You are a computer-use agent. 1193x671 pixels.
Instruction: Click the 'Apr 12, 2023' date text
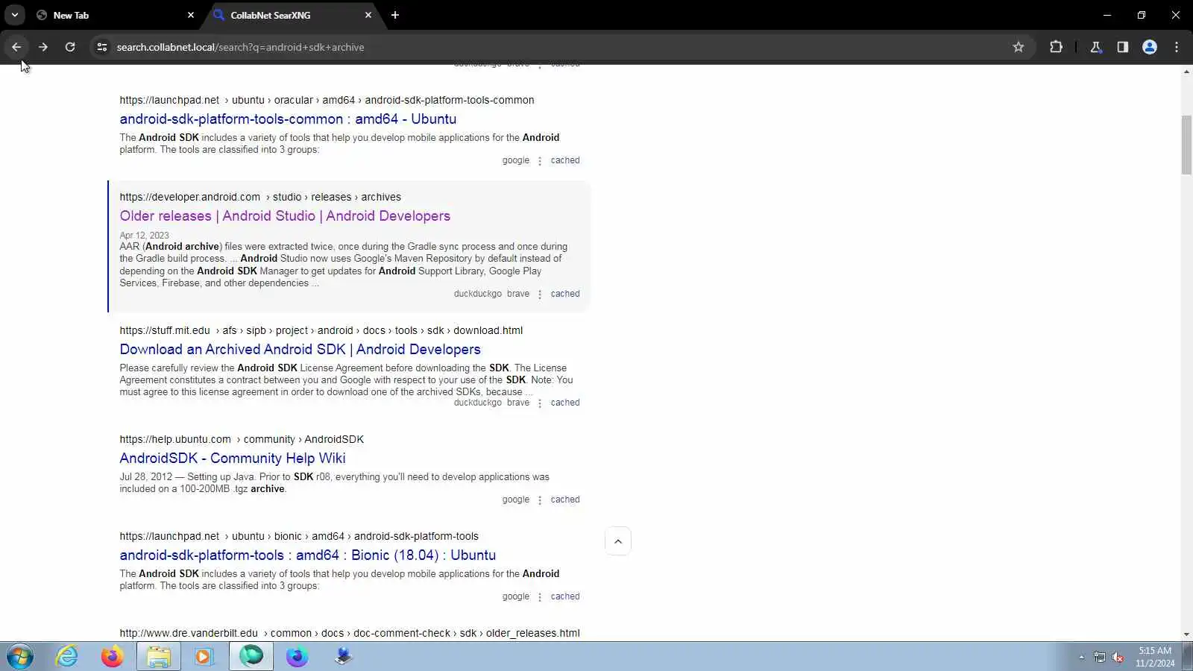point(144,236)
